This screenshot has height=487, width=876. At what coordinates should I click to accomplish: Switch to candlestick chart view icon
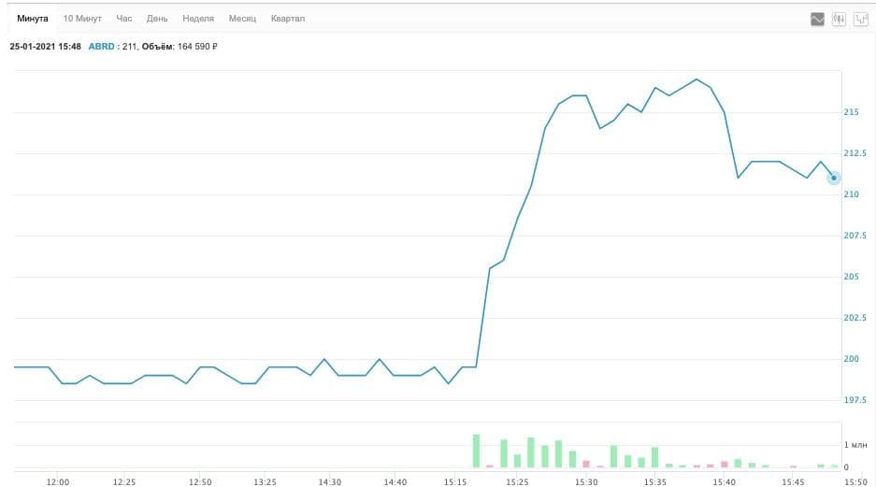click(x=839, y=20)
